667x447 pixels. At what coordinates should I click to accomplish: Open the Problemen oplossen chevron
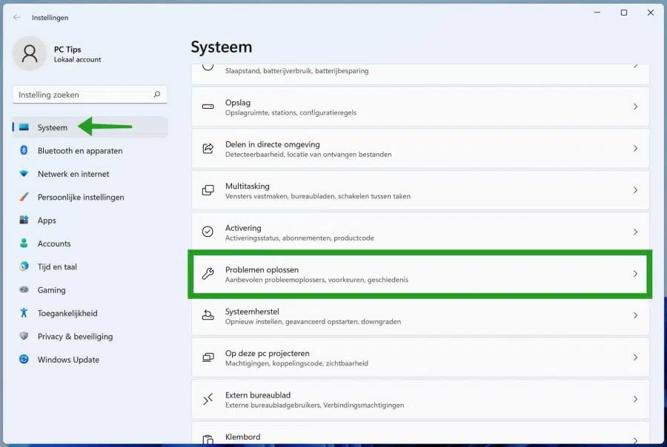tap(635, 274)
